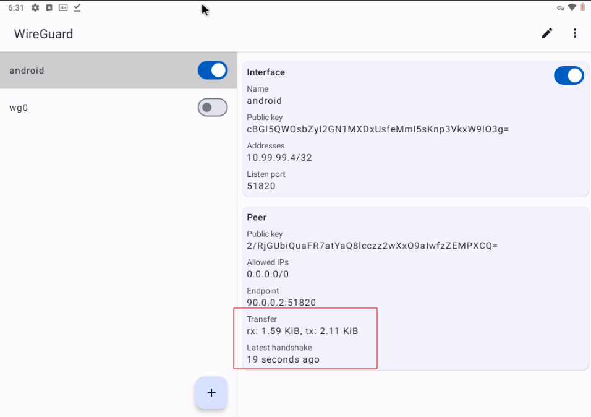The width and height of the screenshot is (591, 417).
Task: Click the Interface card heading
Action: pos(266,72)
